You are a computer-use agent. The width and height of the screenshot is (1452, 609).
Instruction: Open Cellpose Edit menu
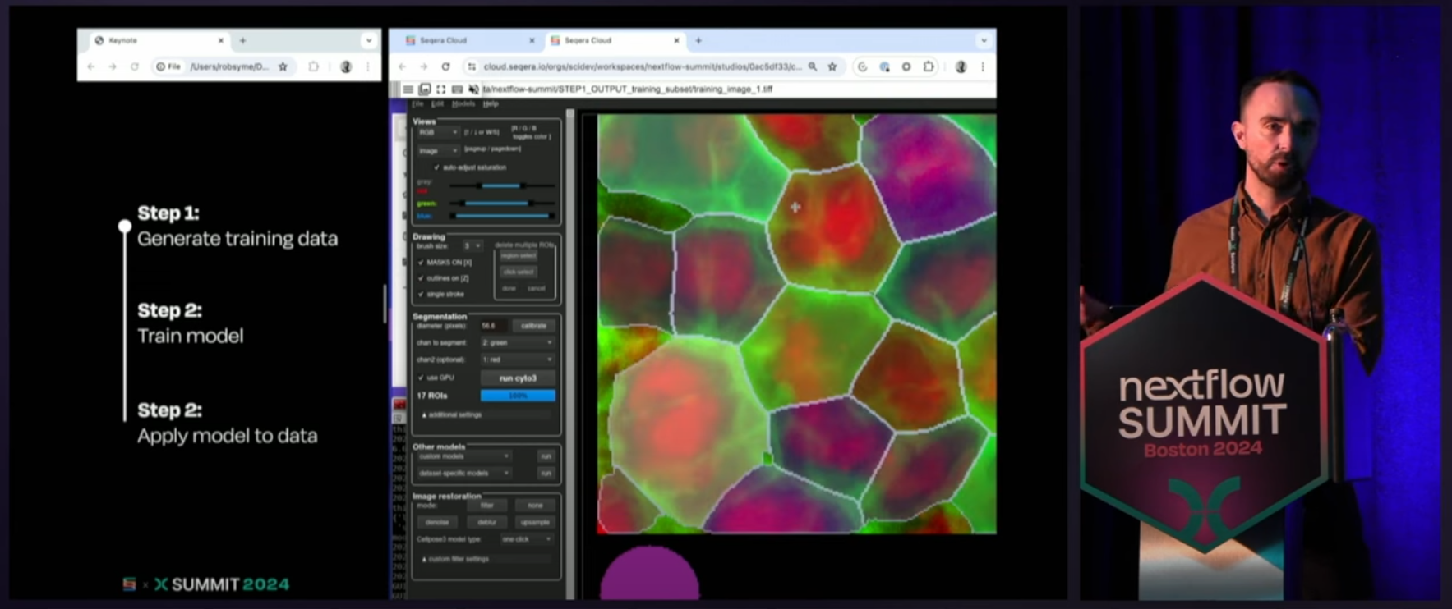437,104
